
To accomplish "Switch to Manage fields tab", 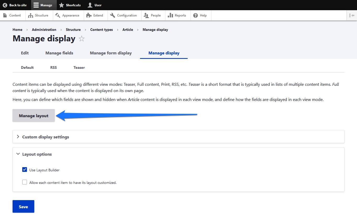I will (59, 53).
